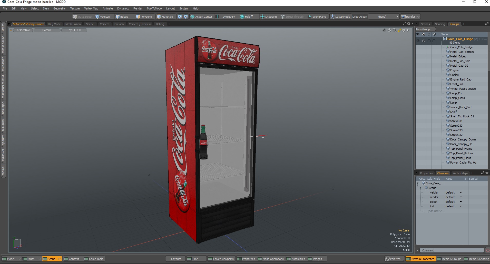Click the Coca_Cola_Fridge locator item icon
Image resolution: width=490 pixels, height=264 pixels.
click(448, 47)
